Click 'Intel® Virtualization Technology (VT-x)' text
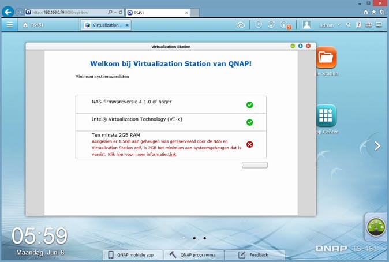Image resolution: width=389 pixels, height=262 pixels. pyautogui.click(x=137, y=119)
